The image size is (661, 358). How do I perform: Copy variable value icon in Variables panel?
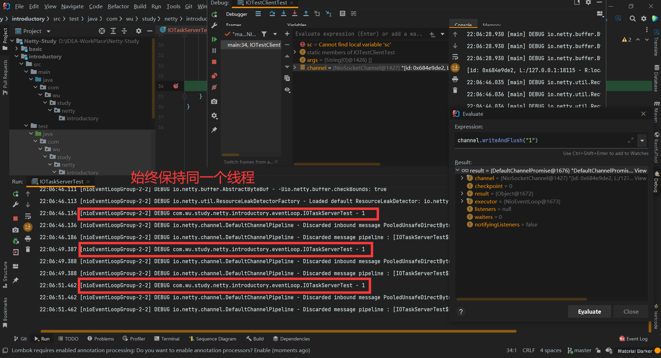point(287,78)
